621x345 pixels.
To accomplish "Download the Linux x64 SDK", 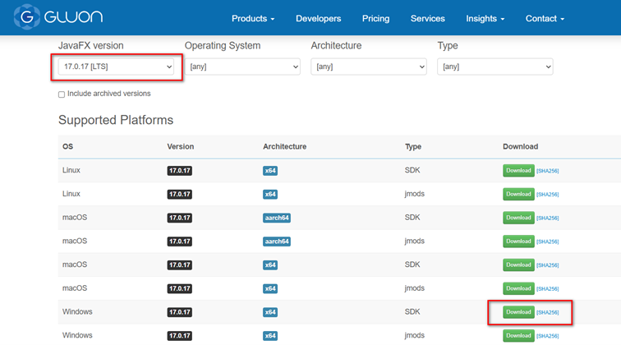I will (x=518, y=171).
